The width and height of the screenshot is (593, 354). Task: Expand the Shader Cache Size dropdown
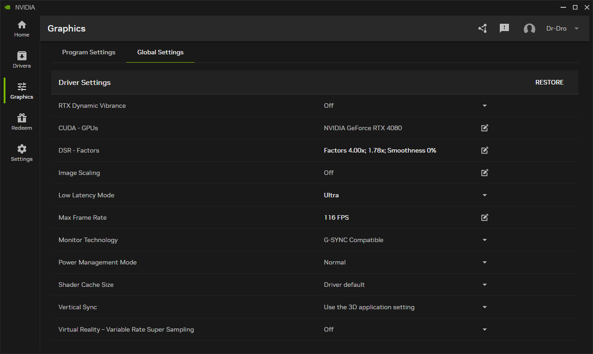point(485,285)
